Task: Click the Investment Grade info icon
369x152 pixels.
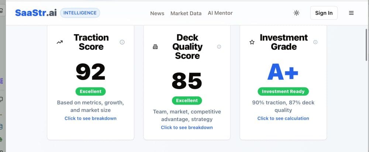Action: [315, 42]
